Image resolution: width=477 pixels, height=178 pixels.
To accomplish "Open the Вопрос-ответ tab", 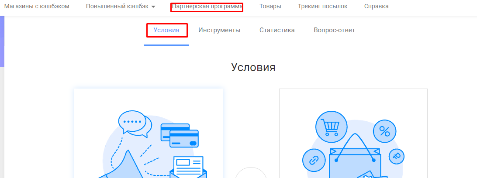I will pyautogui.click(x=334, y=30).
